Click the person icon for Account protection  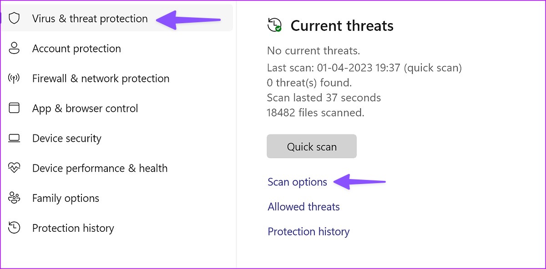tap(15, 49)
